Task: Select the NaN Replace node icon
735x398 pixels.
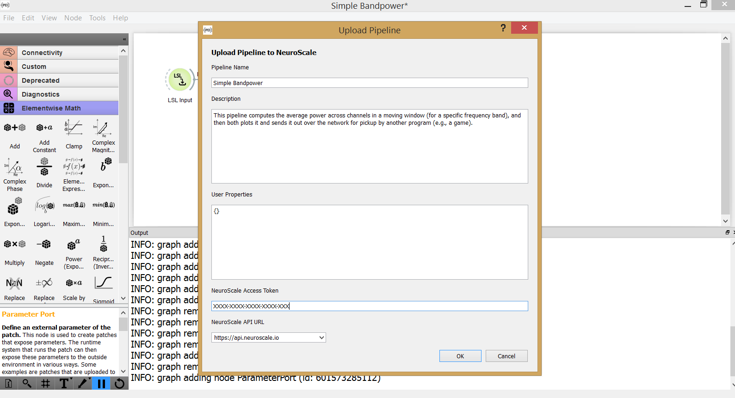Action: click(15, 283)
